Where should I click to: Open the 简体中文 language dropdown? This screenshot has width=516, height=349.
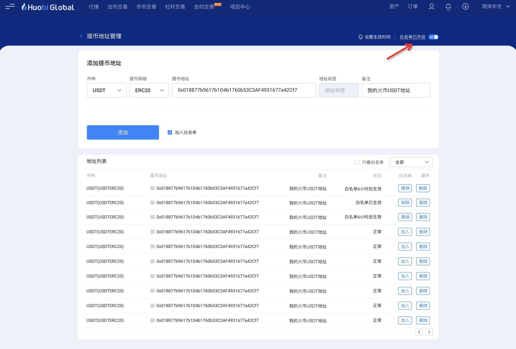[x=495, y=7]
